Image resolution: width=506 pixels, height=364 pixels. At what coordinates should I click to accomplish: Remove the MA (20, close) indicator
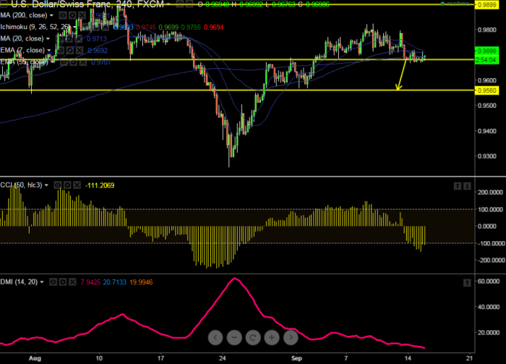78,39
